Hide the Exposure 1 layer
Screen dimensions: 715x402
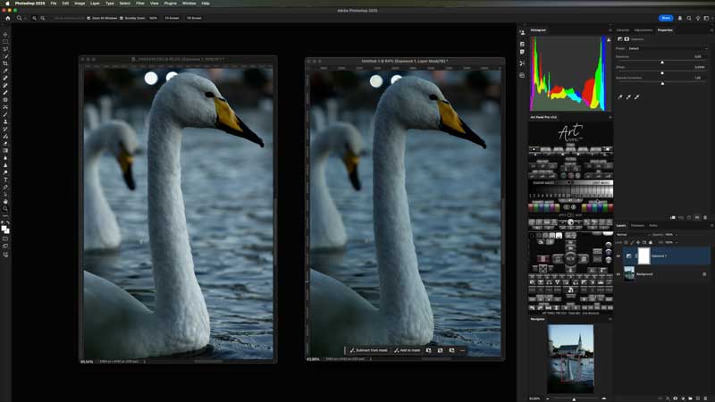(618, 255)
